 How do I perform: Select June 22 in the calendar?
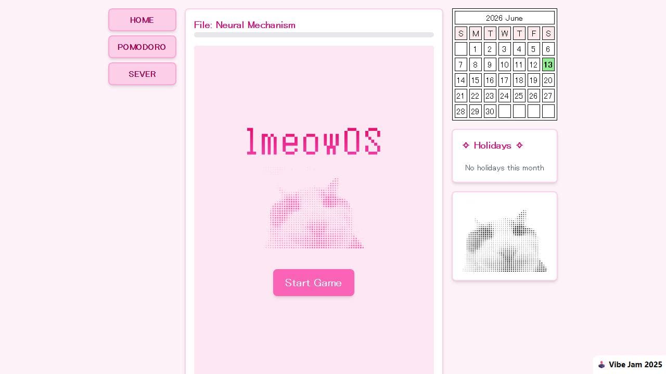pos(476,96)
